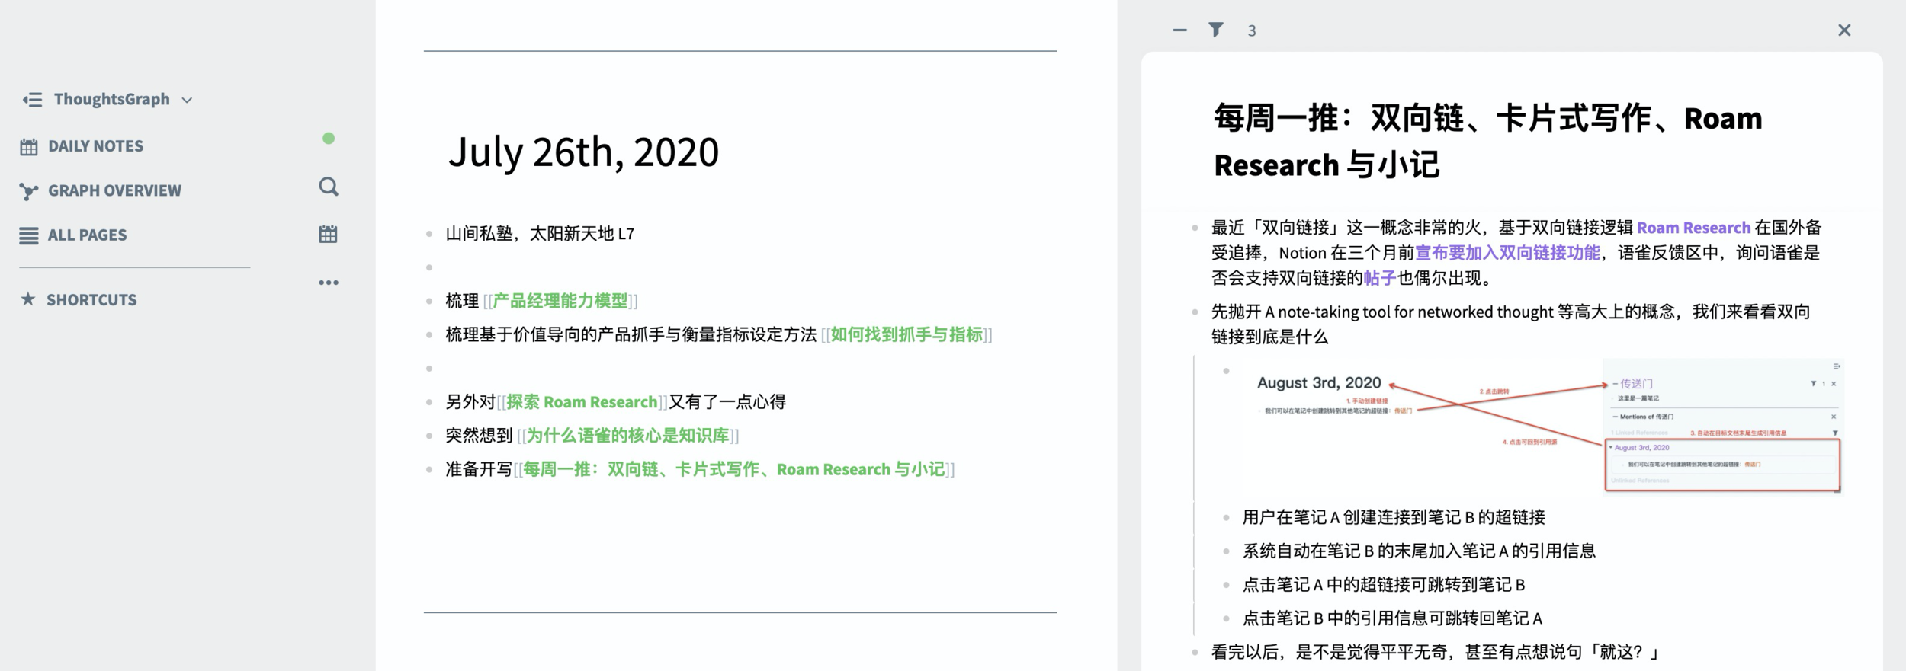Open the Shortcuts section
Screen dimensions: 1906x671
click(x=91, y=300)
